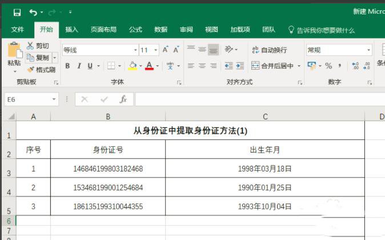Open the 等线 font name dropdown

(135, 50)
